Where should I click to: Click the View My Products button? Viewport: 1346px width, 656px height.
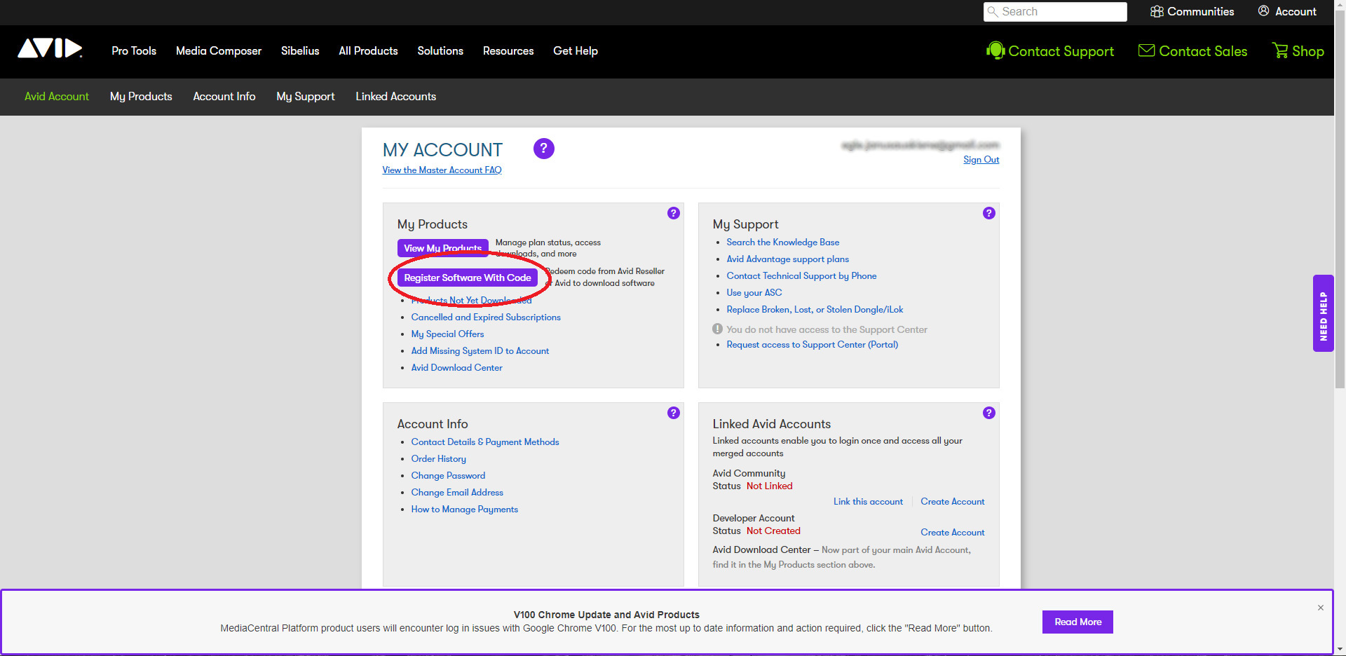pos(443,248)
